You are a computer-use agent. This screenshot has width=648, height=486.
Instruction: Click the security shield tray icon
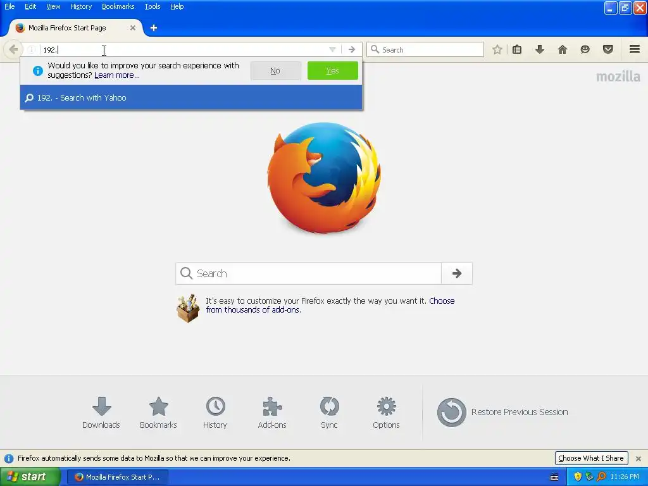[578, 477]
